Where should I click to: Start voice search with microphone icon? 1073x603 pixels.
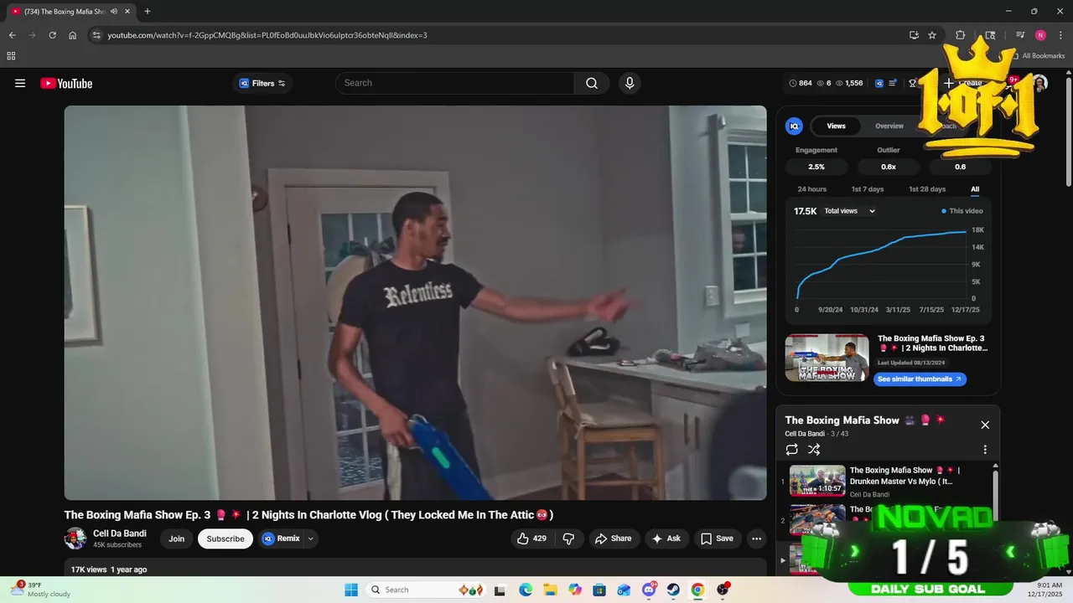coord(630,83)
